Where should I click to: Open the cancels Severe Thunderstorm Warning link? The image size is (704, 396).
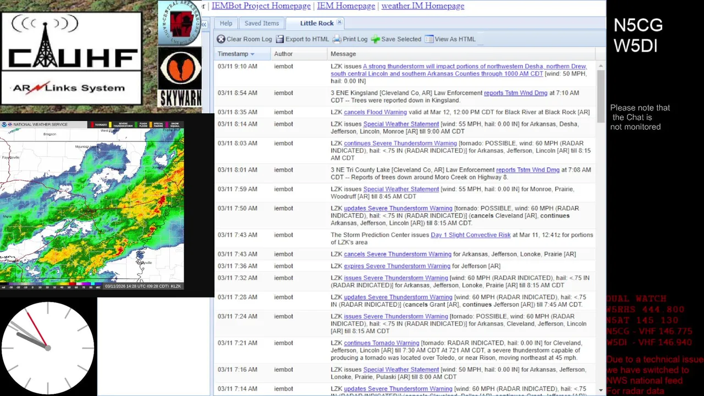pyautogui.click(x=397, y=254)
